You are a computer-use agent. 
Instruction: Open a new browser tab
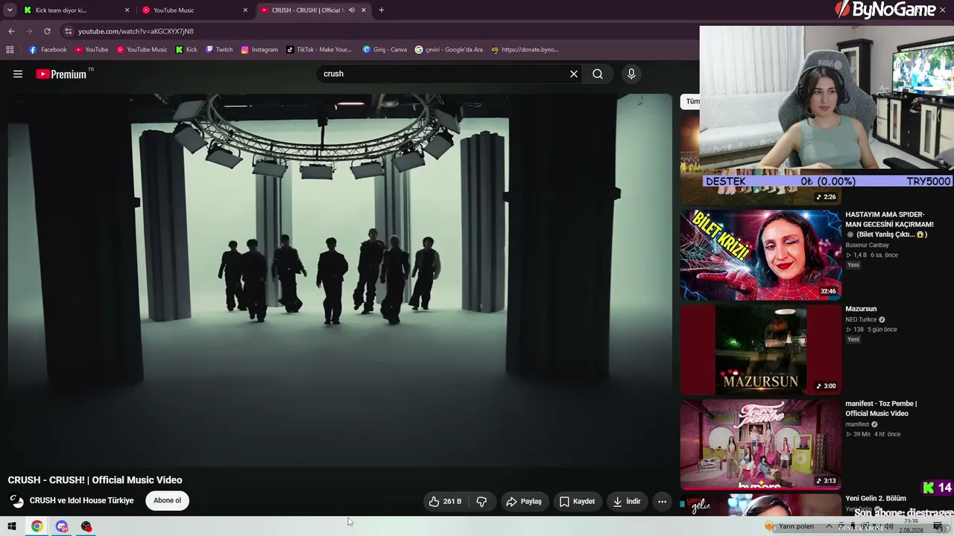tap(382, 10)
